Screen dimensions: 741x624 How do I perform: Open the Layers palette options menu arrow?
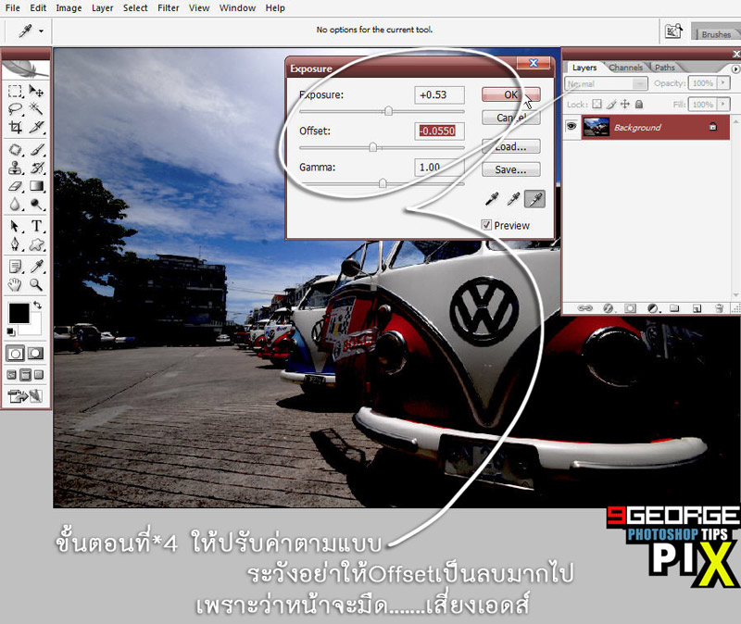735,69
